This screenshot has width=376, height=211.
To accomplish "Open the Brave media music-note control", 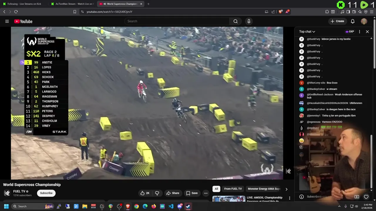I will coord(342,12).
